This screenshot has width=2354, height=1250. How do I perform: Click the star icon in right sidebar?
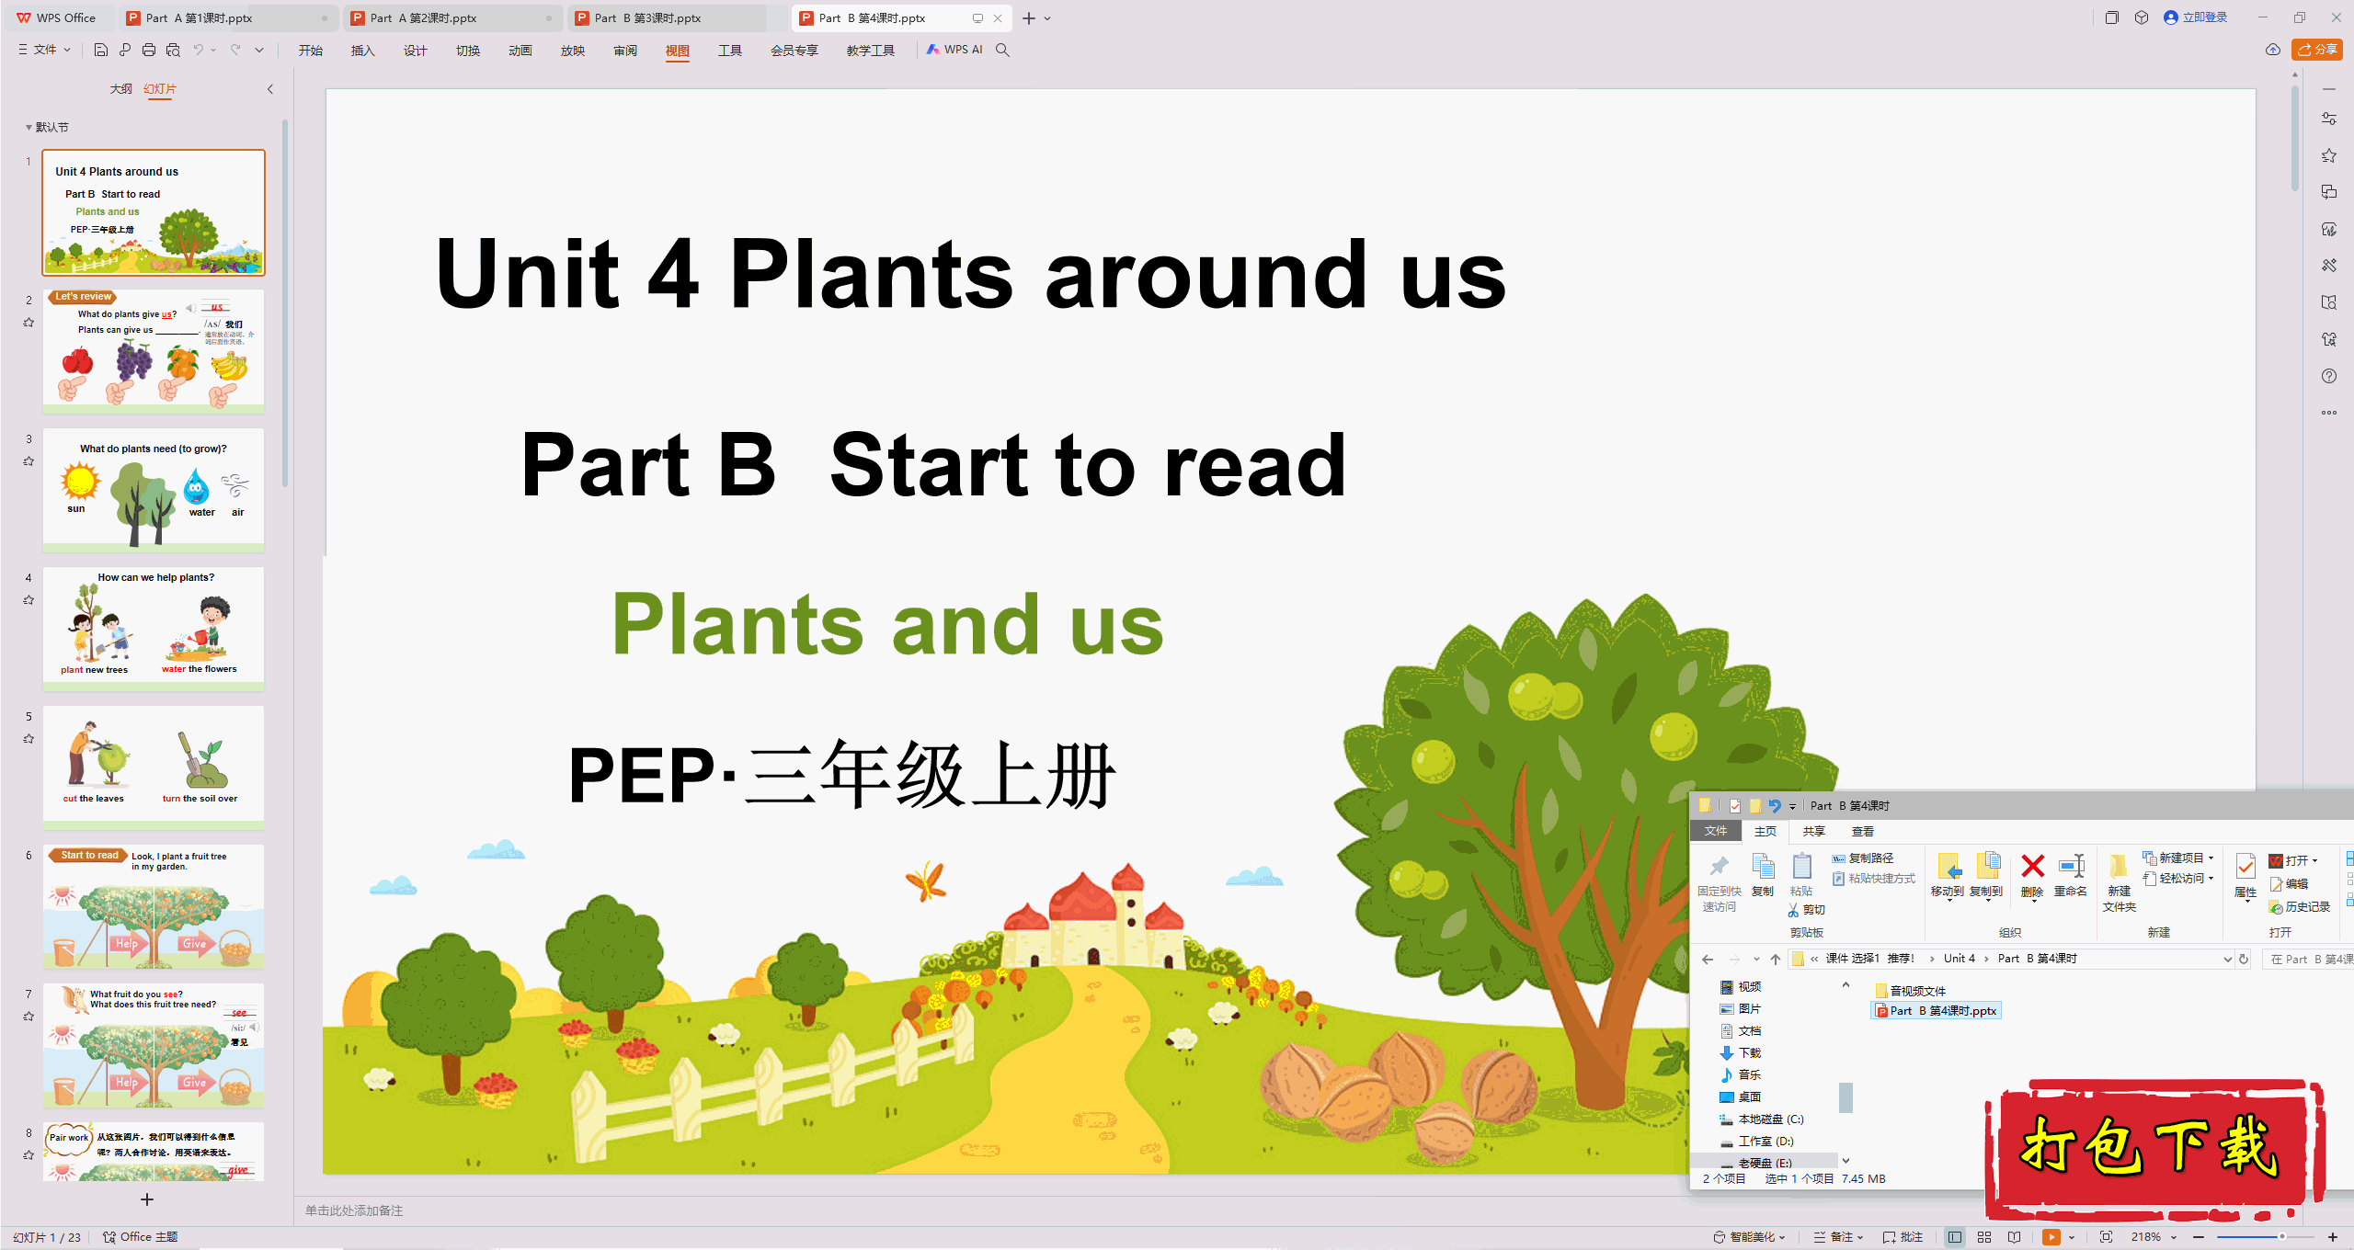tap(2329, 155)
